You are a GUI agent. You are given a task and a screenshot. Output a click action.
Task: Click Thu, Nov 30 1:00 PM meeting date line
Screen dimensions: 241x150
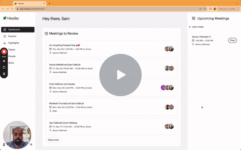coord(72,49)
